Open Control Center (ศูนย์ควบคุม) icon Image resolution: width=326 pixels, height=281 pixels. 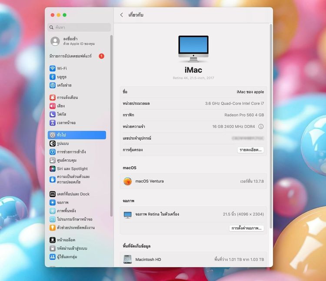(53, 161)
